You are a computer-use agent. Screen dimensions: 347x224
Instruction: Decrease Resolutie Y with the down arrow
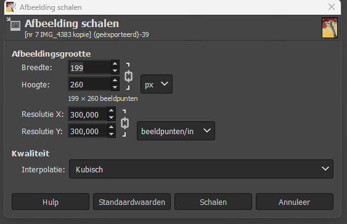coord(112,134)
